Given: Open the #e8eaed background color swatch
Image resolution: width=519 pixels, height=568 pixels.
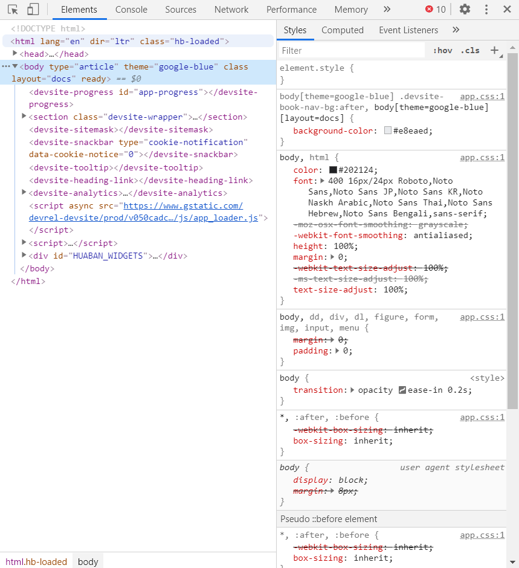Looking at the screenshot, I should point(387,131).
